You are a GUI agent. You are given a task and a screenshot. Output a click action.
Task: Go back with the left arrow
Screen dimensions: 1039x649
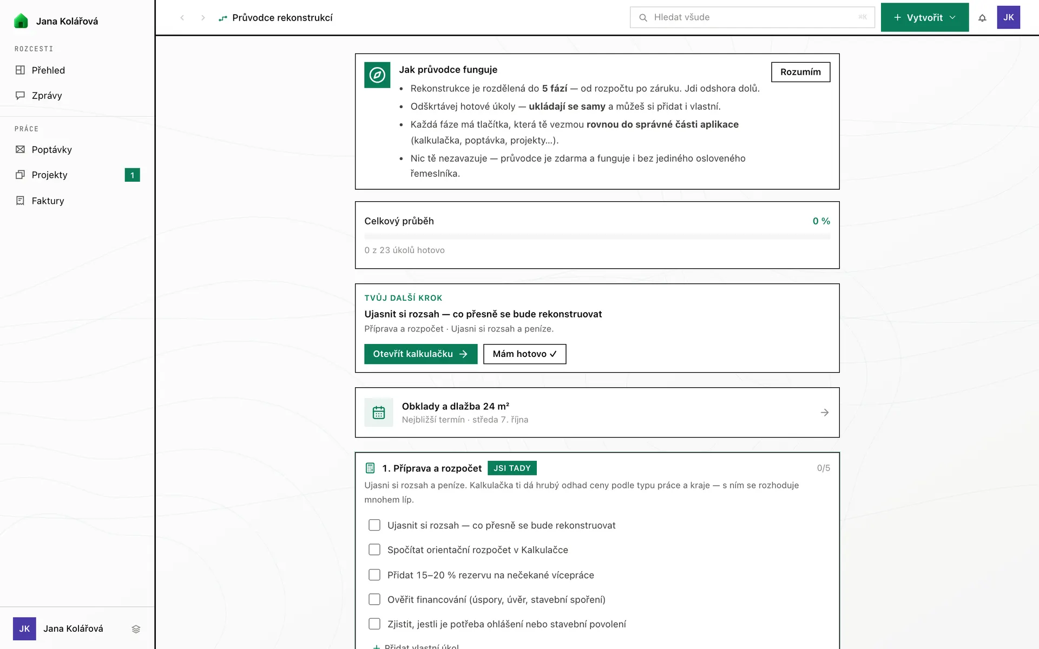point(182,18)
